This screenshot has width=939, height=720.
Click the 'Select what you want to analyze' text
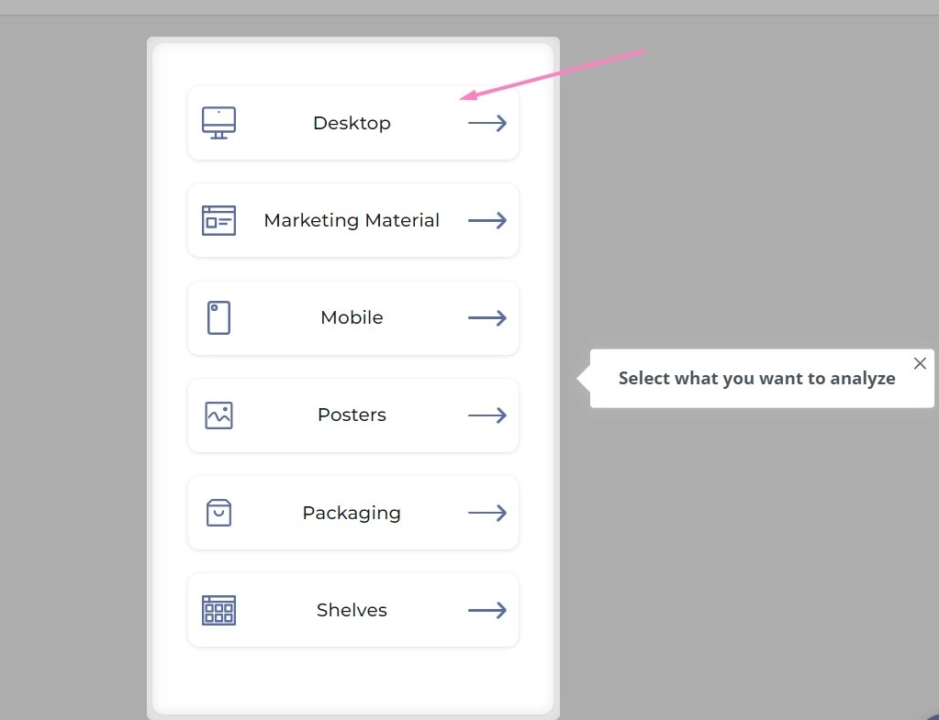pyautogui.click(x=757, y=378)
